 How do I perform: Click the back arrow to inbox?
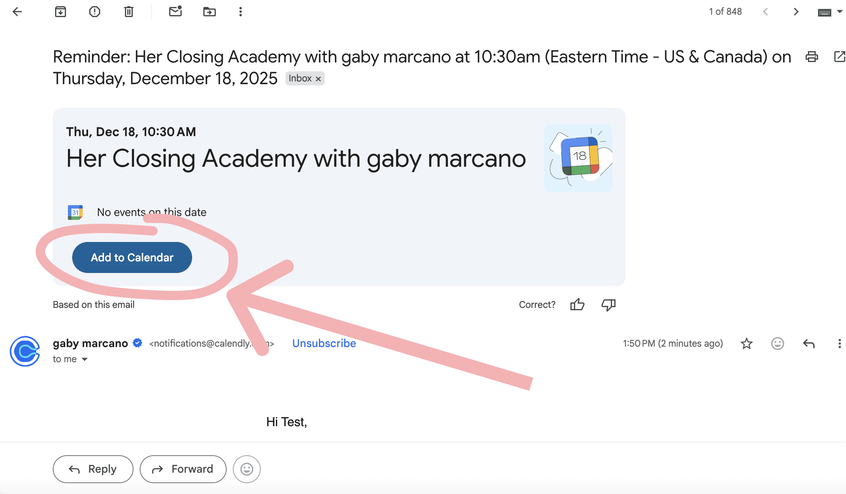point(17,12)
